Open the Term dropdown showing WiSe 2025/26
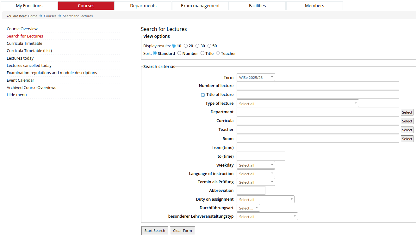 [256, 77]
